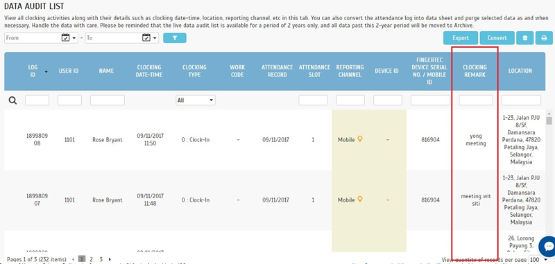Click the Log ID filter field
The image size is (555, 264).
37,100
